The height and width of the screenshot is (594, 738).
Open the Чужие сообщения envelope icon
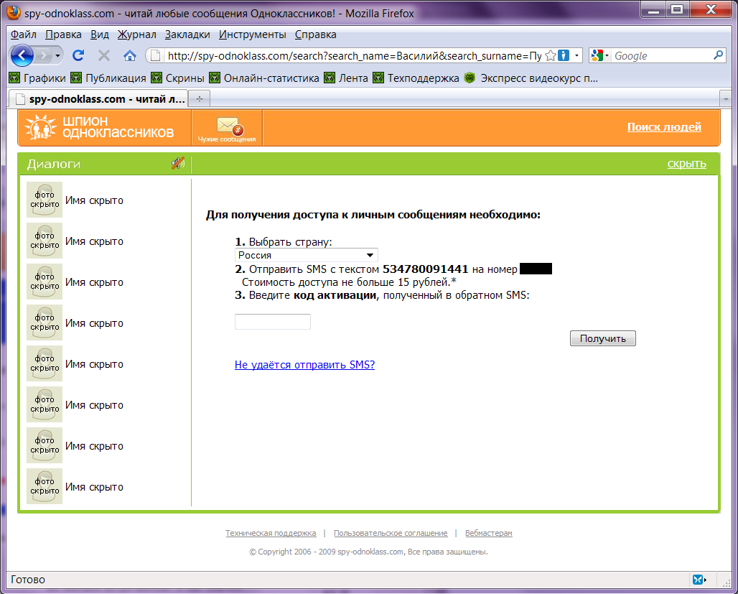227,129
